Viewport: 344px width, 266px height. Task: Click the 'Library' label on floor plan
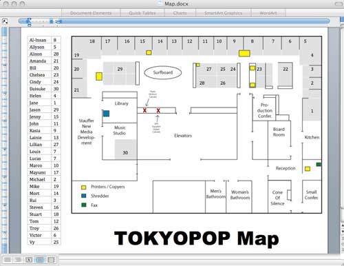pyautogui.click(x=121, y=103)
